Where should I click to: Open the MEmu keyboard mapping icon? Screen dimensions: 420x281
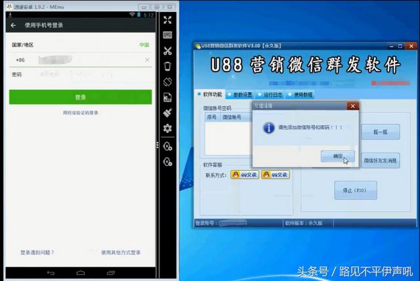(167, 35)
